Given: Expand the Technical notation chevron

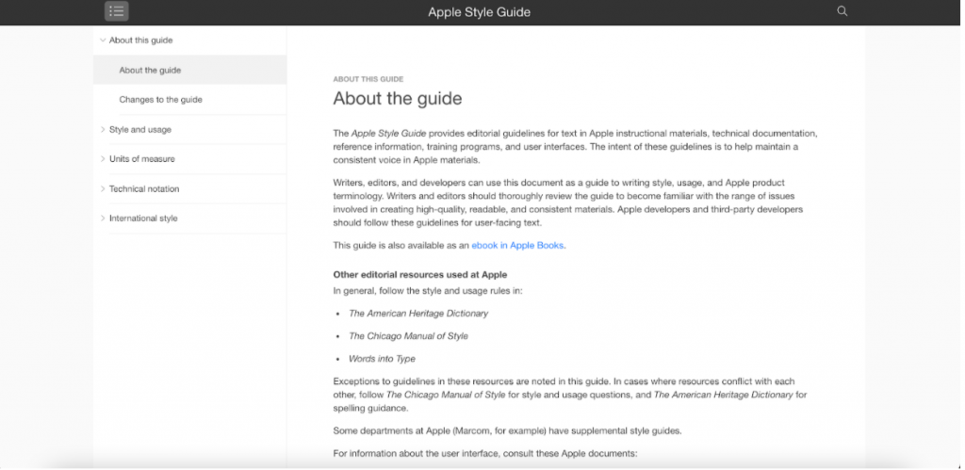Looking at the screenshot, I should 103,189.
